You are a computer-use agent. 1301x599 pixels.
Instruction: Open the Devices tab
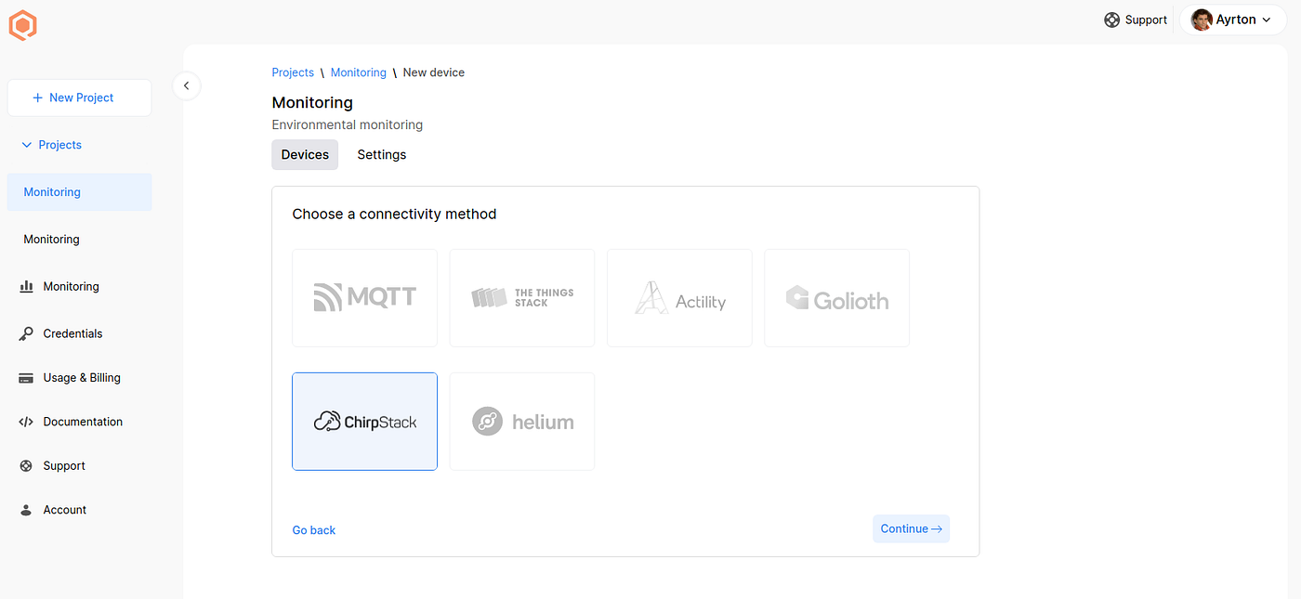(305, 154)
